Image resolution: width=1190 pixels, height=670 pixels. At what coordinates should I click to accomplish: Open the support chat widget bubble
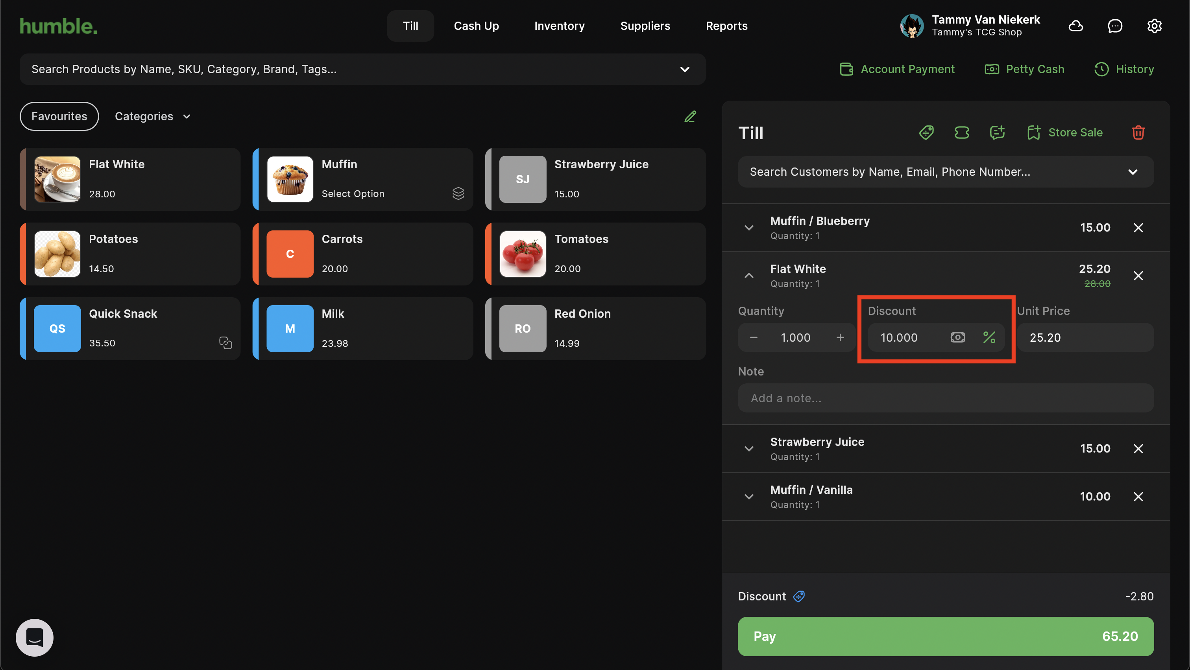[x=35, y=637]
